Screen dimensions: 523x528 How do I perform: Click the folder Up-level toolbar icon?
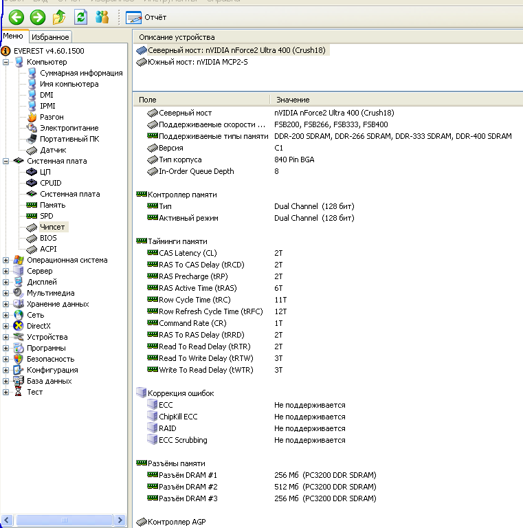click(x=60, y=17)
